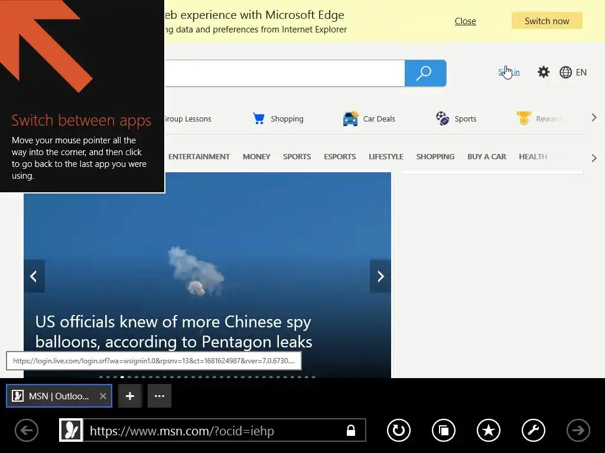Show previous slide in news carousel
The image size is (605, 453).
(x=34, y=276)
